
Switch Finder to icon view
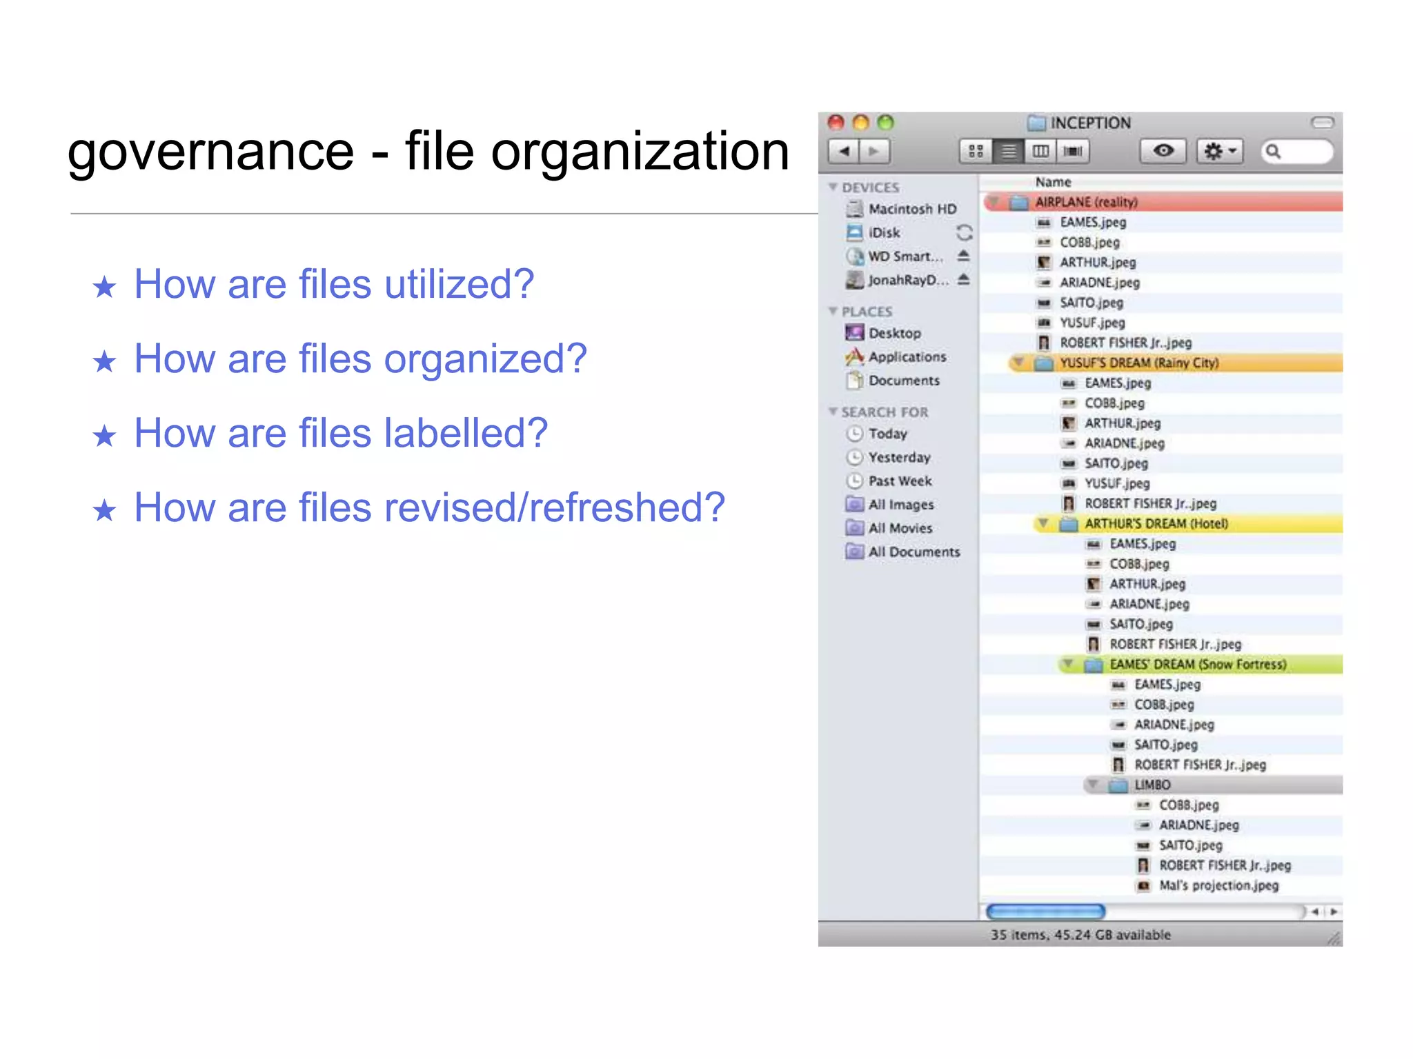tap(976, 151)
